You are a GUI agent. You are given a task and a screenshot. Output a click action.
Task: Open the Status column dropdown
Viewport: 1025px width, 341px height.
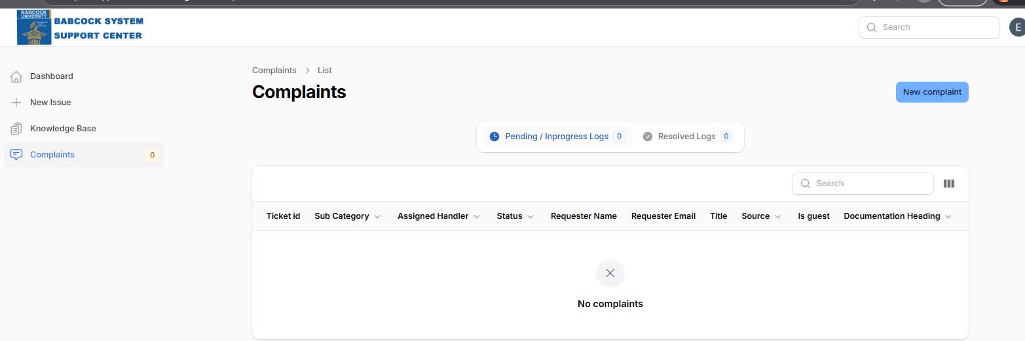pos(531,217)
